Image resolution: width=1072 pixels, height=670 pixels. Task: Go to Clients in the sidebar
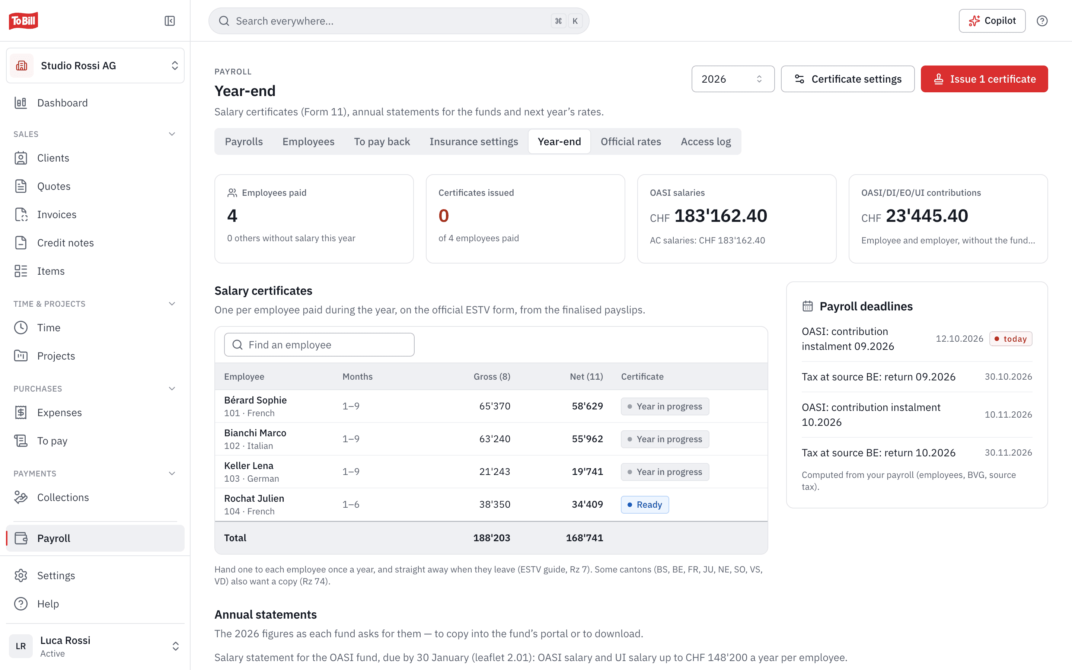pos(95,158)
